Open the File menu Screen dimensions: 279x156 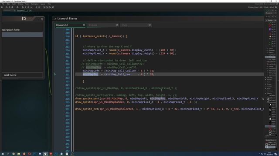tap(3, 4)
